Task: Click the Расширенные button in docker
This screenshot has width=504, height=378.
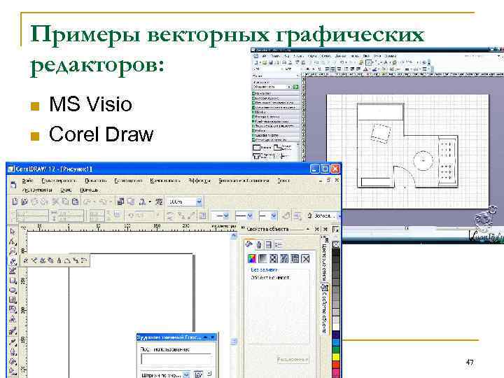Action: point(293,359)
